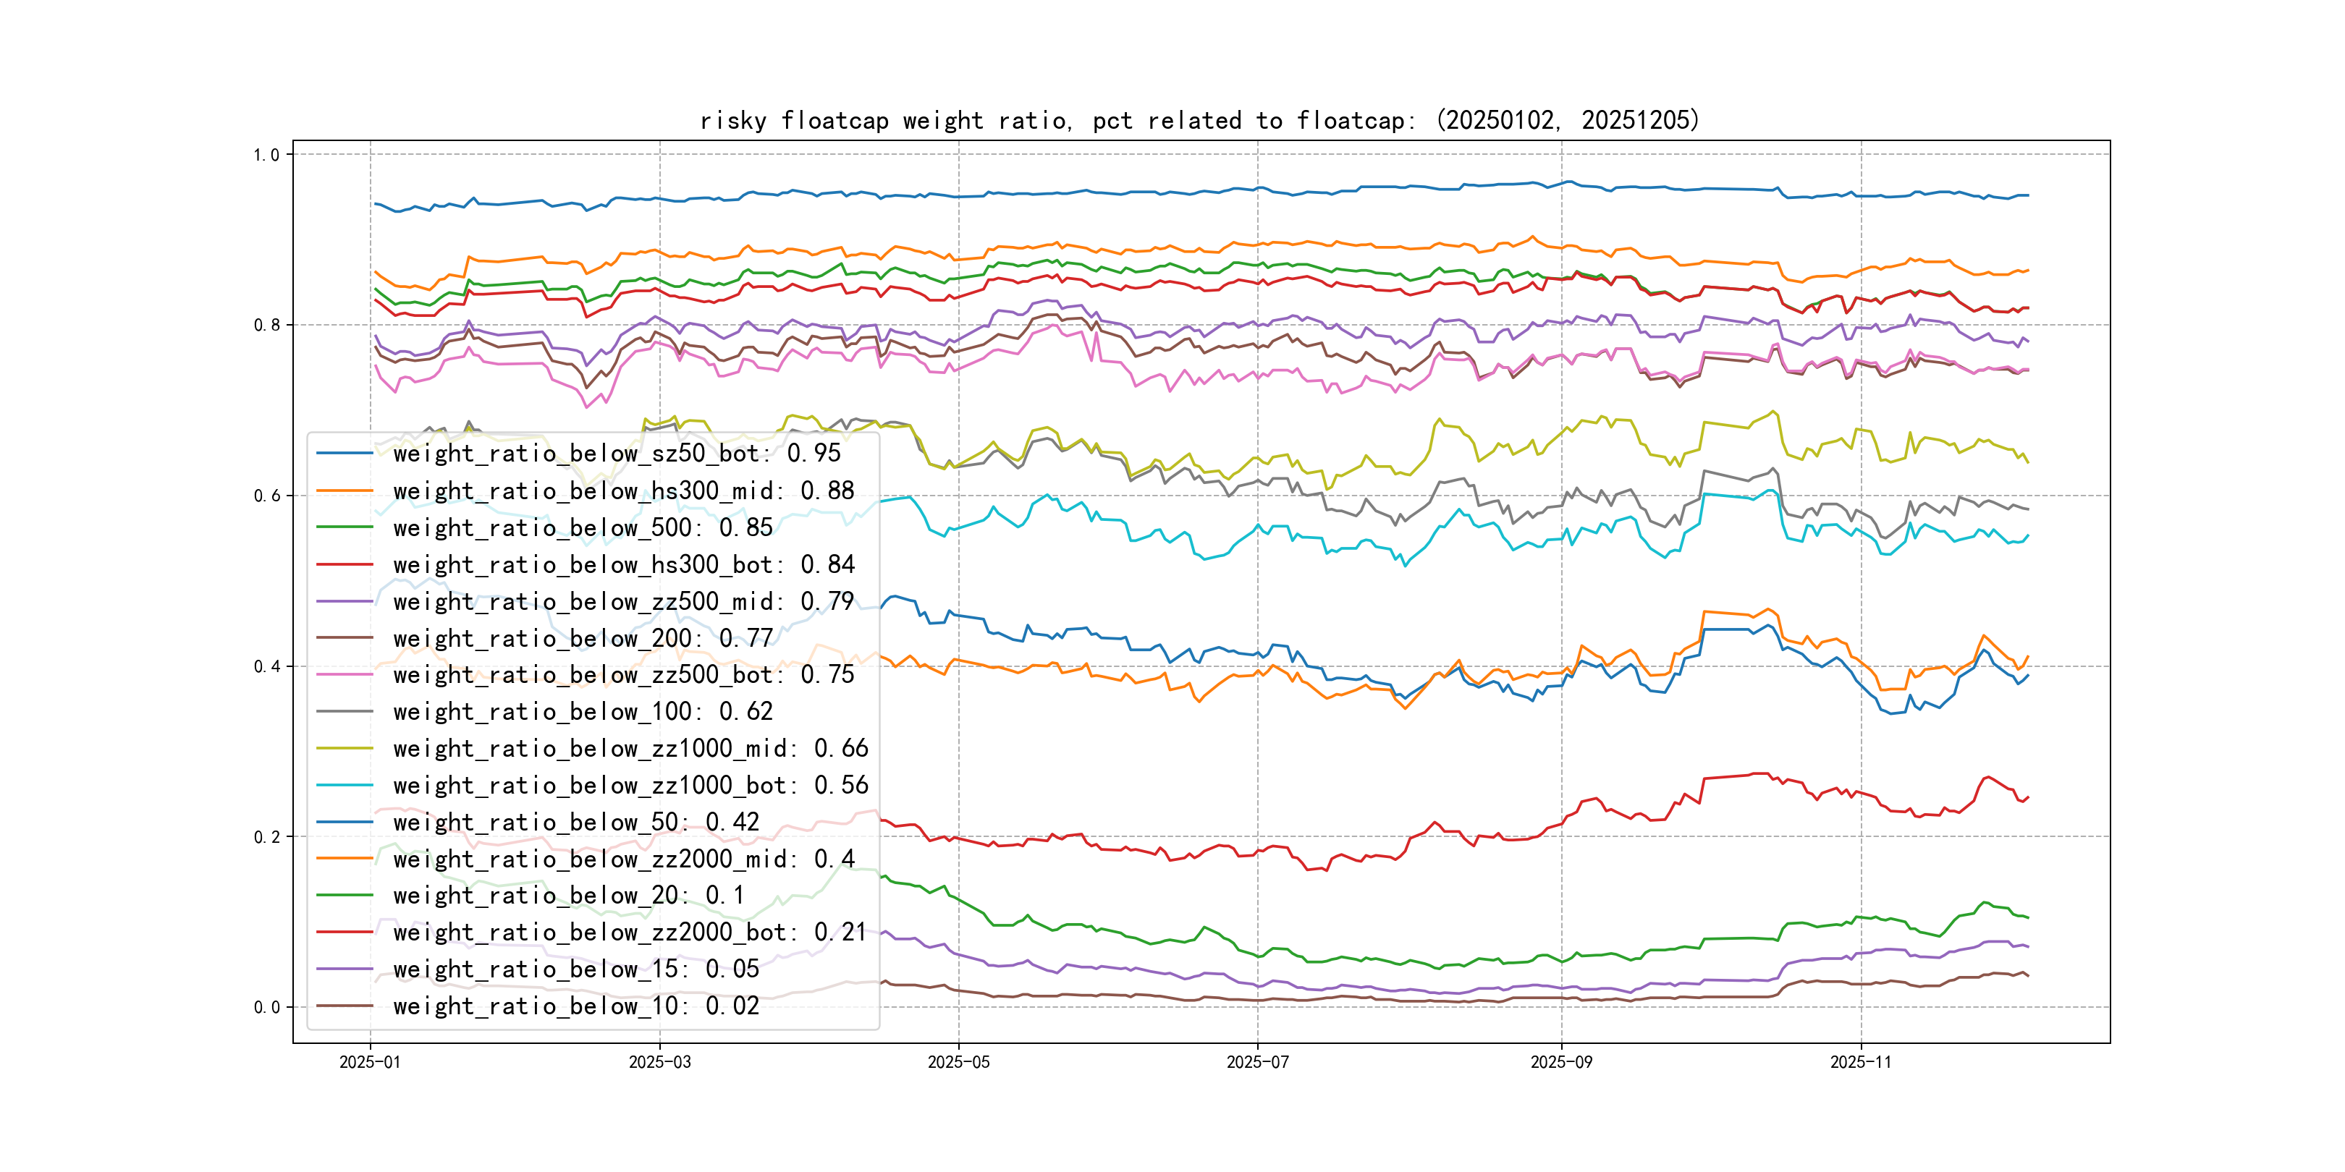The image size is (2345, 1172).
Task: Click legend entry weight_ratio_below_sz50_bot
Action: (x=617, y=453)
